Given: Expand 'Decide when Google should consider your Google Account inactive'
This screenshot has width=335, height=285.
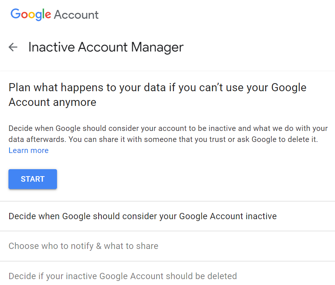Looking at the screenshot, I should click(142, 216).
